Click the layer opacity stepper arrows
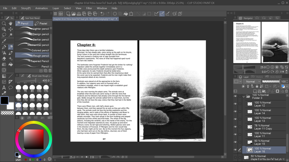Screen dimensions: 289x162 [x=287, y=82]
